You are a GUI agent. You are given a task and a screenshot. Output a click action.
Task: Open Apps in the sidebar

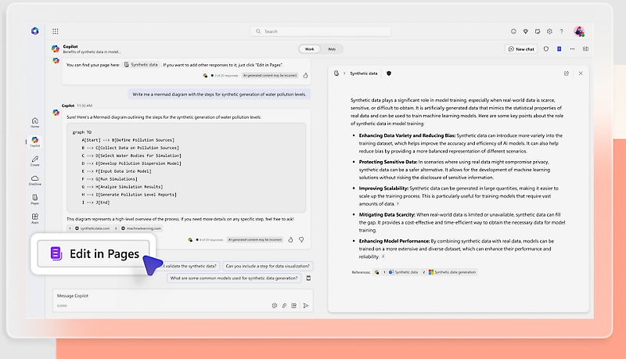pos(35,218)
